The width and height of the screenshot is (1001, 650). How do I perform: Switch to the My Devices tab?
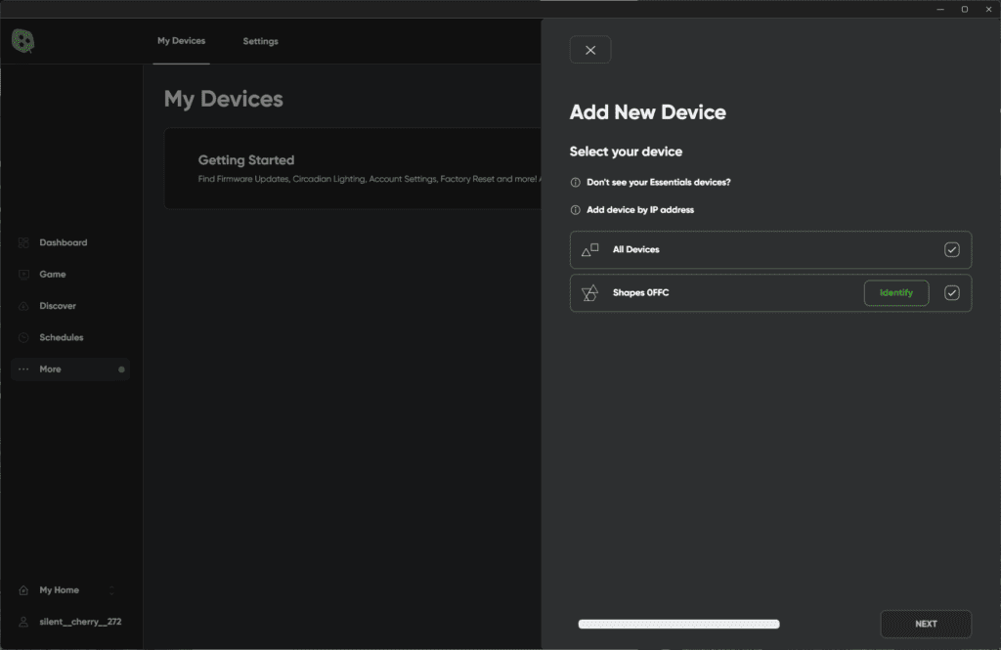pyautogui.click(x=181, y=41)
